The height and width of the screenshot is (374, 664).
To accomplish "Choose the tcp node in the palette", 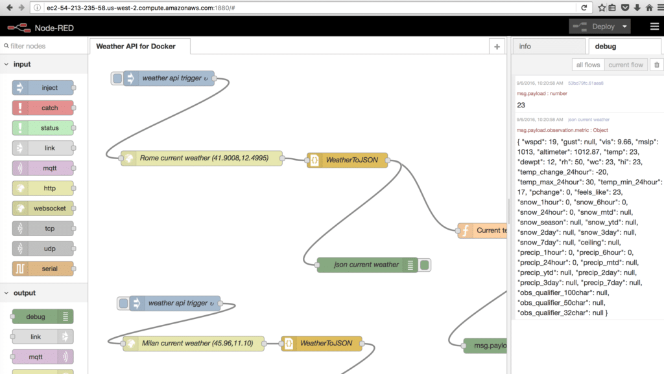I will tap(43, 228).
